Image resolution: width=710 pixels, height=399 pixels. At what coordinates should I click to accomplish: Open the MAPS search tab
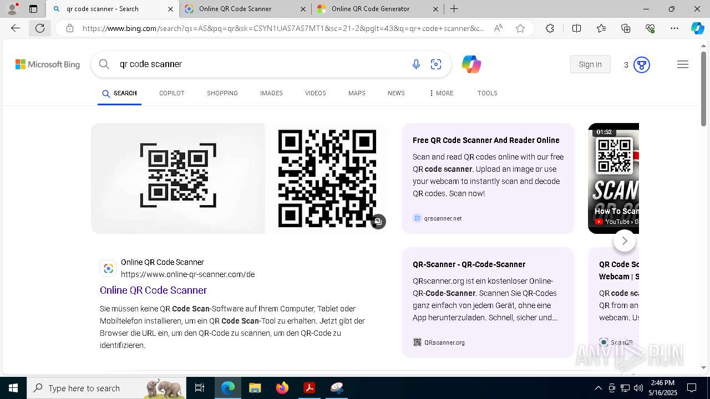coord(357,93)
